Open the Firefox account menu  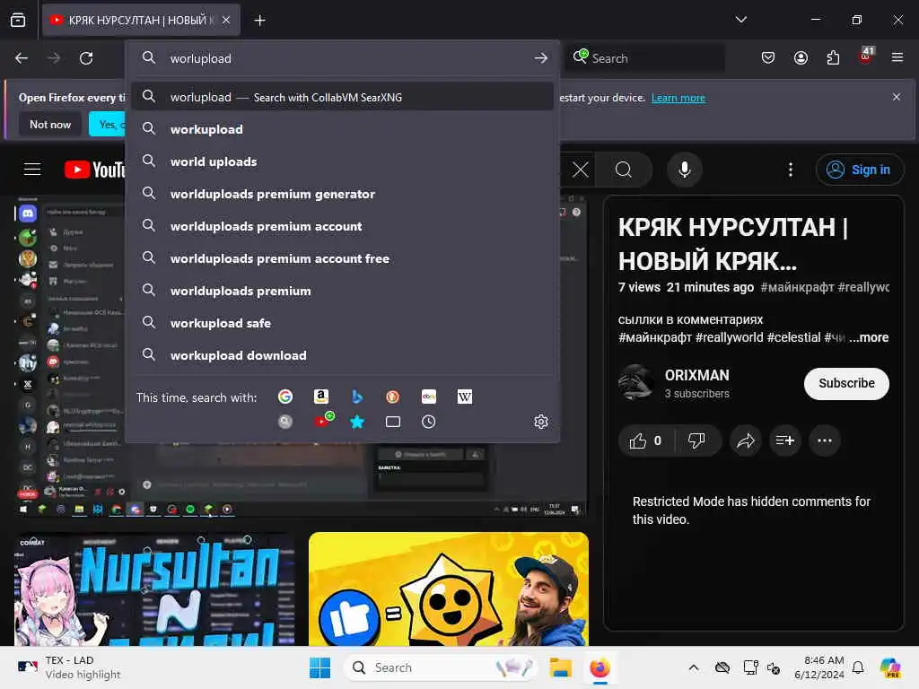(x=801, y=57)
